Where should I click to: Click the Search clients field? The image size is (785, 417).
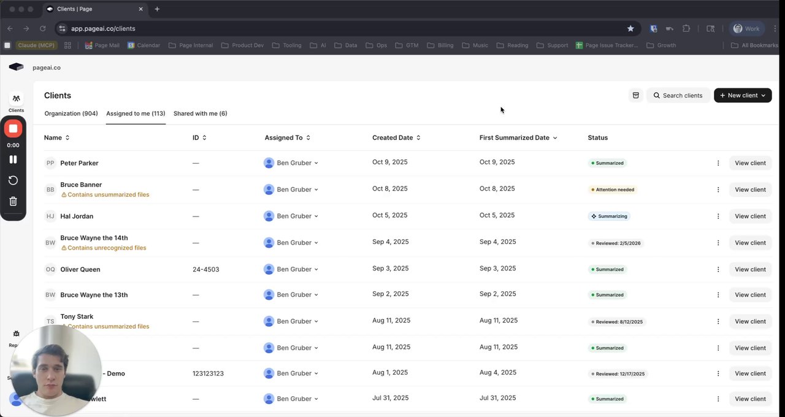coord(678,95)
